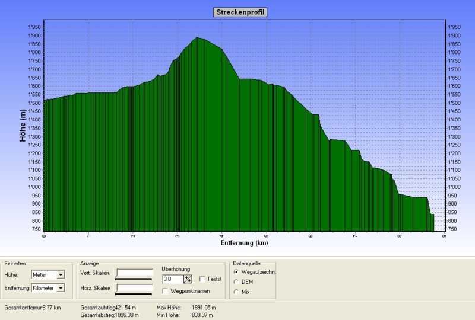Click the Streckenprofil chart title
The width and height of the screenshot is (475, 320).
pos(239,12)
